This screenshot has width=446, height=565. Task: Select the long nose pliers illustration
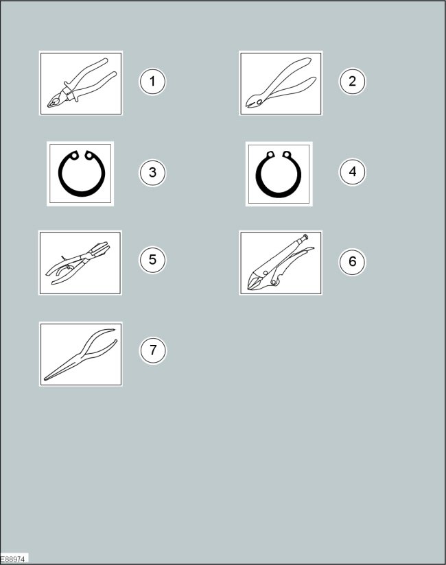[x=81, y=354]
